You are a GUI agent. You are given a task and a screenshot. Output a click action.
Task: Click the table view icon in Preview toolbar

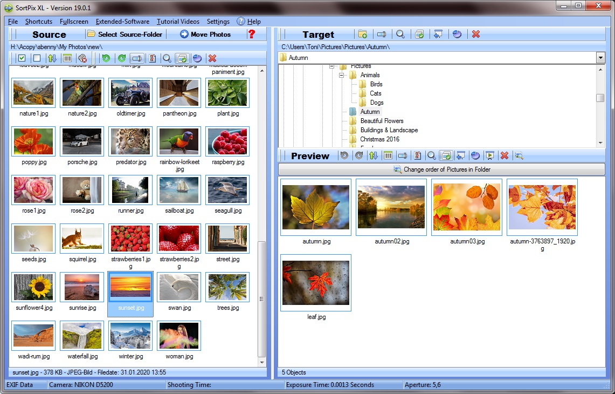point(388,155)
